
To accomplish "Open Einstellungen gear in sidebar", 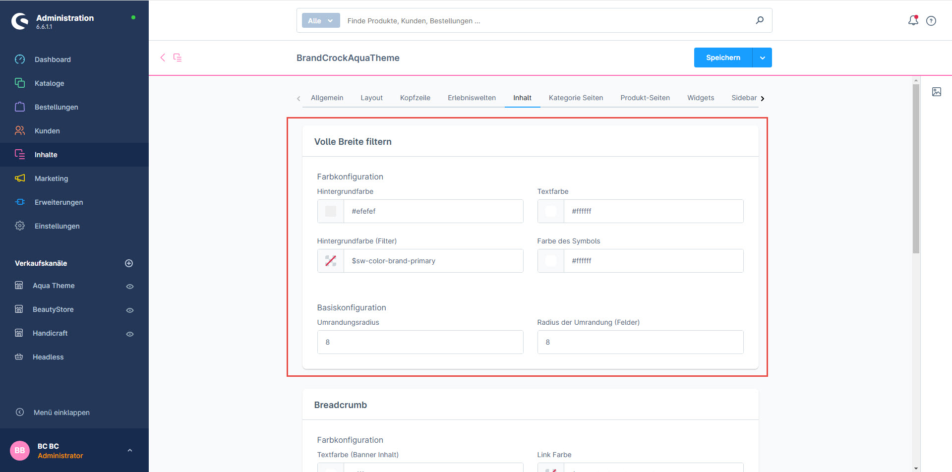I will click(57, 226).
